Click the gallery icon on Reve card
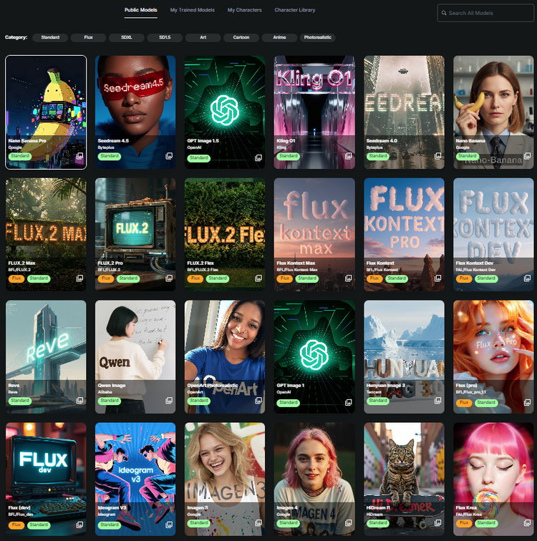537x541 pixels. [x=79, y=401]
